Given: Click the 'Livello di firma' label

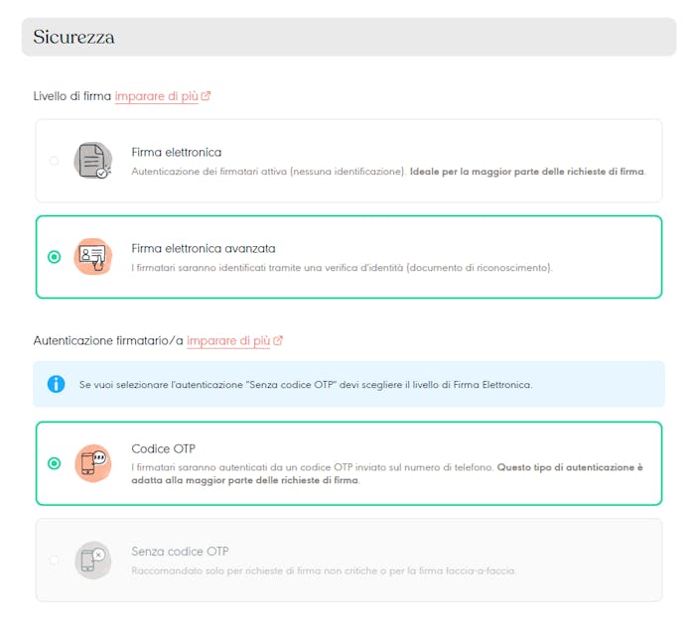Looking at the screenshot, I should tap(72, 96).
